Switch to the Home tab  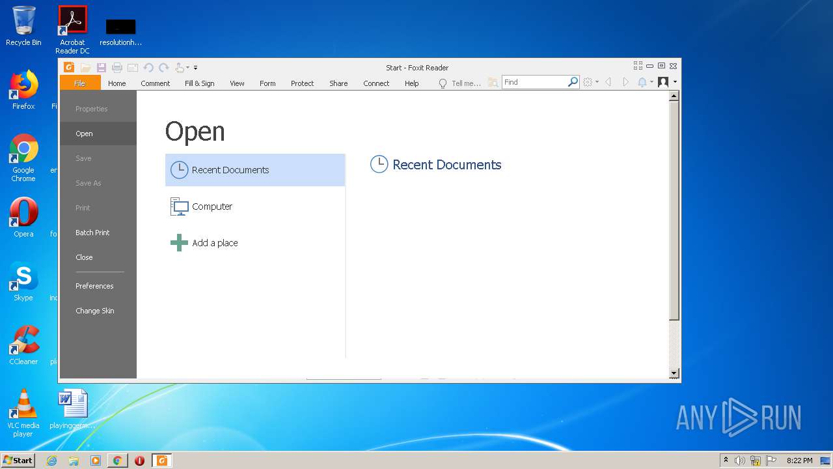point(117,83)
